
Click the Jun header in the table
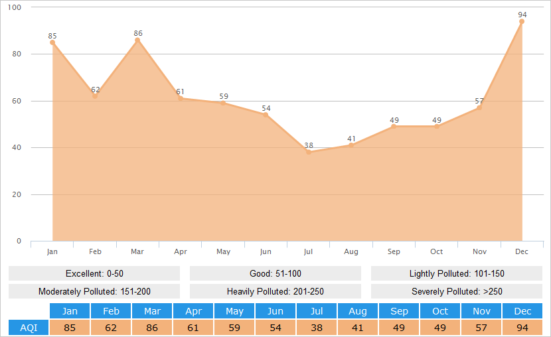pos(275,311)
